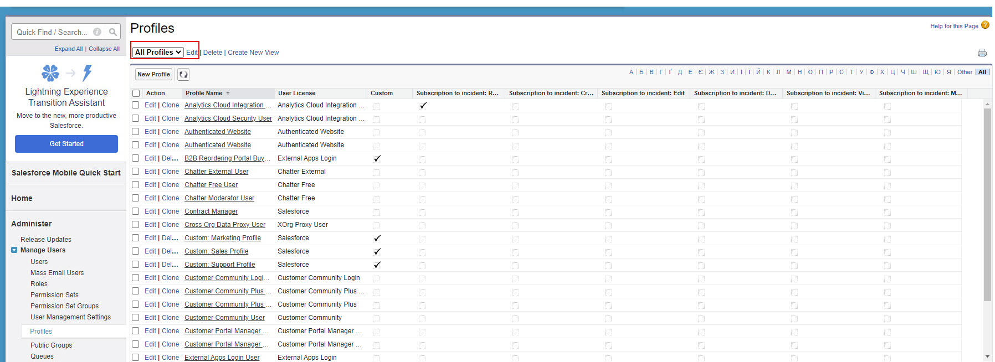Screen dimensions: 995x362
Task: Click into the Quick Find search field
Action: 53,32
